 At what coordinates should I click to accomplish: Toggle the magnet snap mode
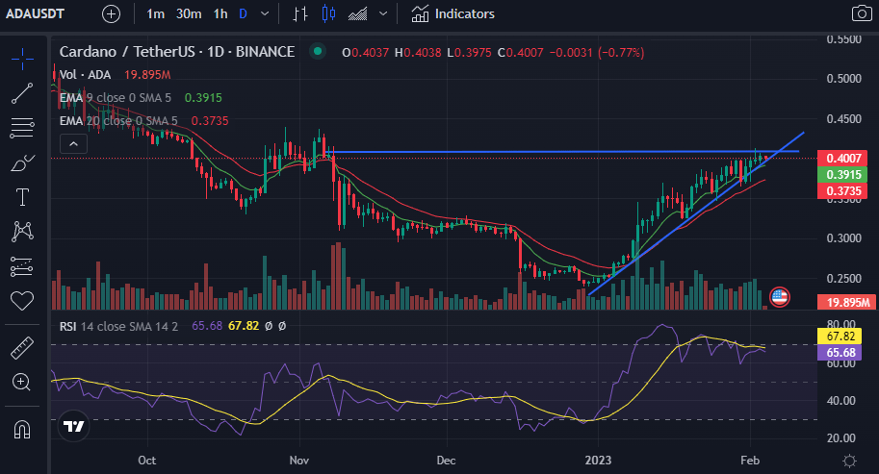[22, 429]
